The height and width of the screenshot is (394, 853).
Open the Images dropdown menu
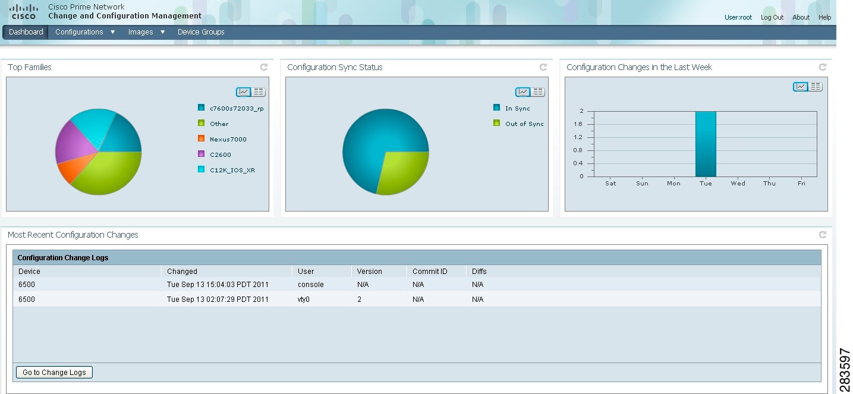pos(140,31)
